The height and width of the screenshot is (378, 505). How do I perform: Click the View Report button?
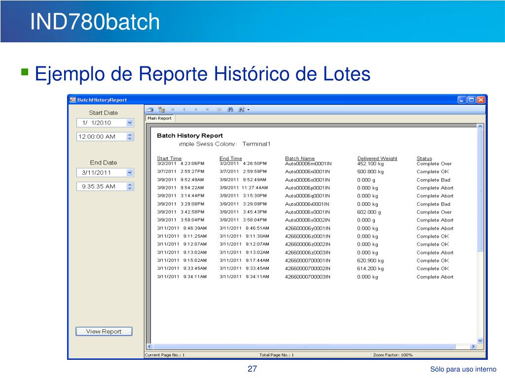104,331
